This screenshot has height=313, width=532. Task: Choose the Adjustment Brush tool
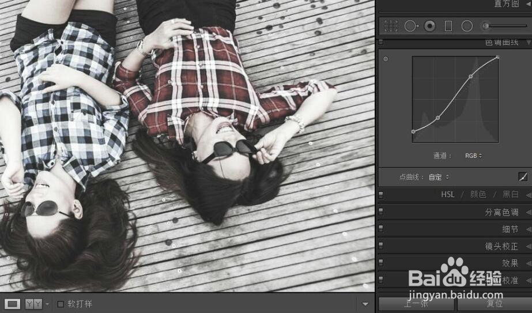point(505,26)
